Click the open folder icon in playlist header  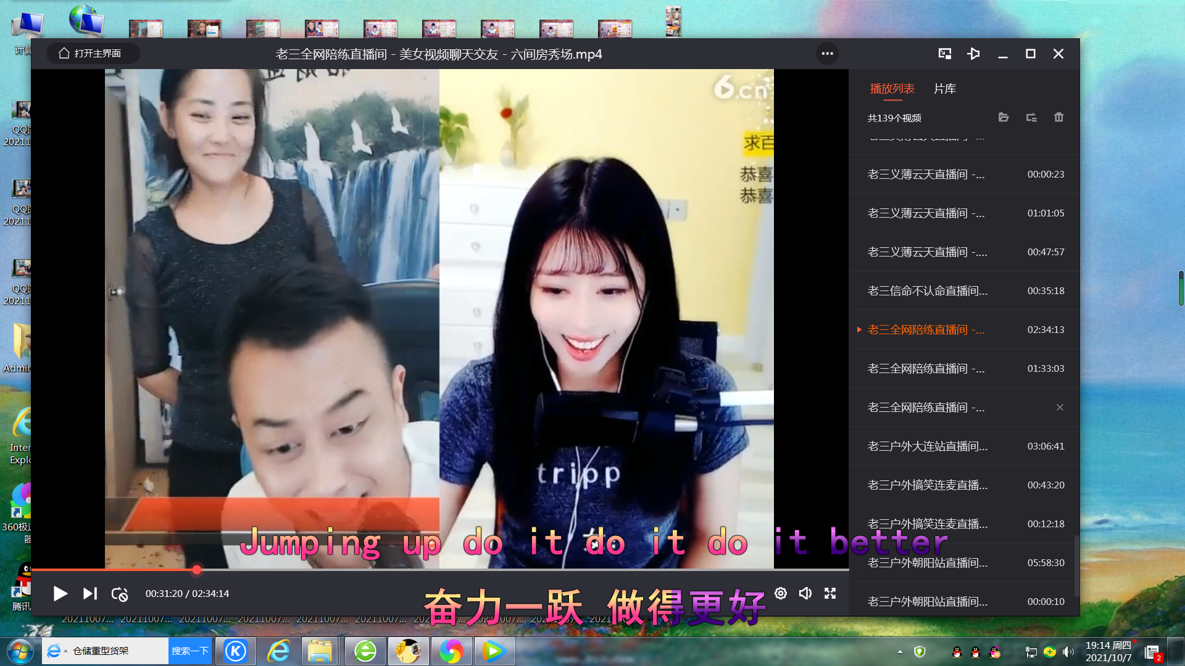click(1004, 117)
